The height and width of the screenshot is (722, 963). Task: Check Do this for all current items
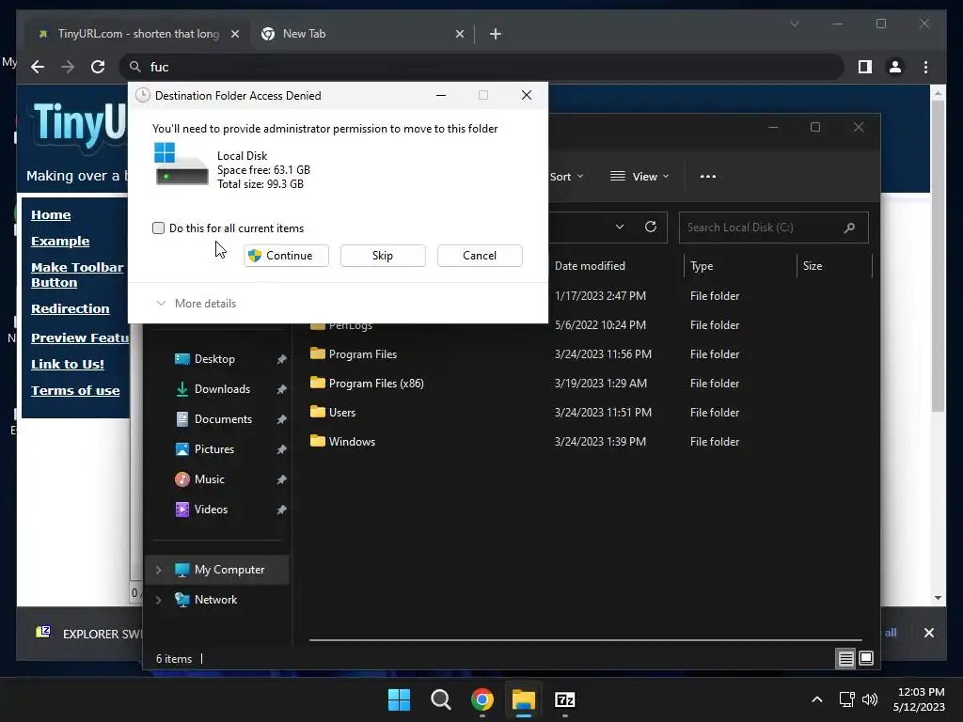tap(158, 228)
